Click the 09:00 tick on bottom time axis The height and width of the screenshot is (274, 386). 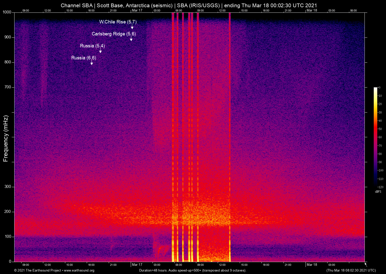point(26,265)
